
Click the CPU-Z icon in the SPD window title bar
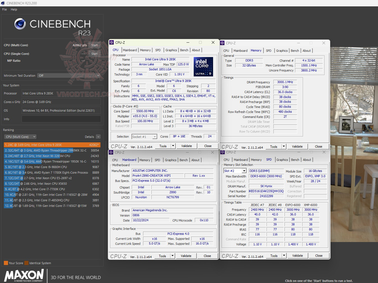tap(222, 152)
